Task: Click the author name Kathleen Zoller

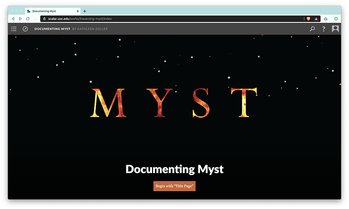Action: click(92, 29)
